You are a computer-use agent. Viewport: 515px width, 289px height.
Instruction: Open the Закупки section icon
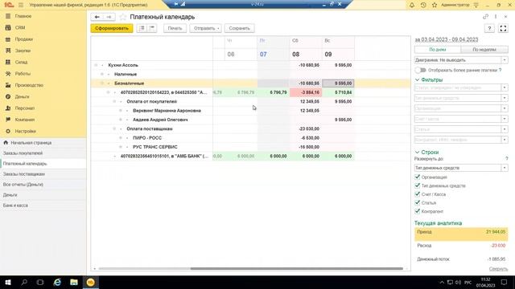(x=8, y=51)
